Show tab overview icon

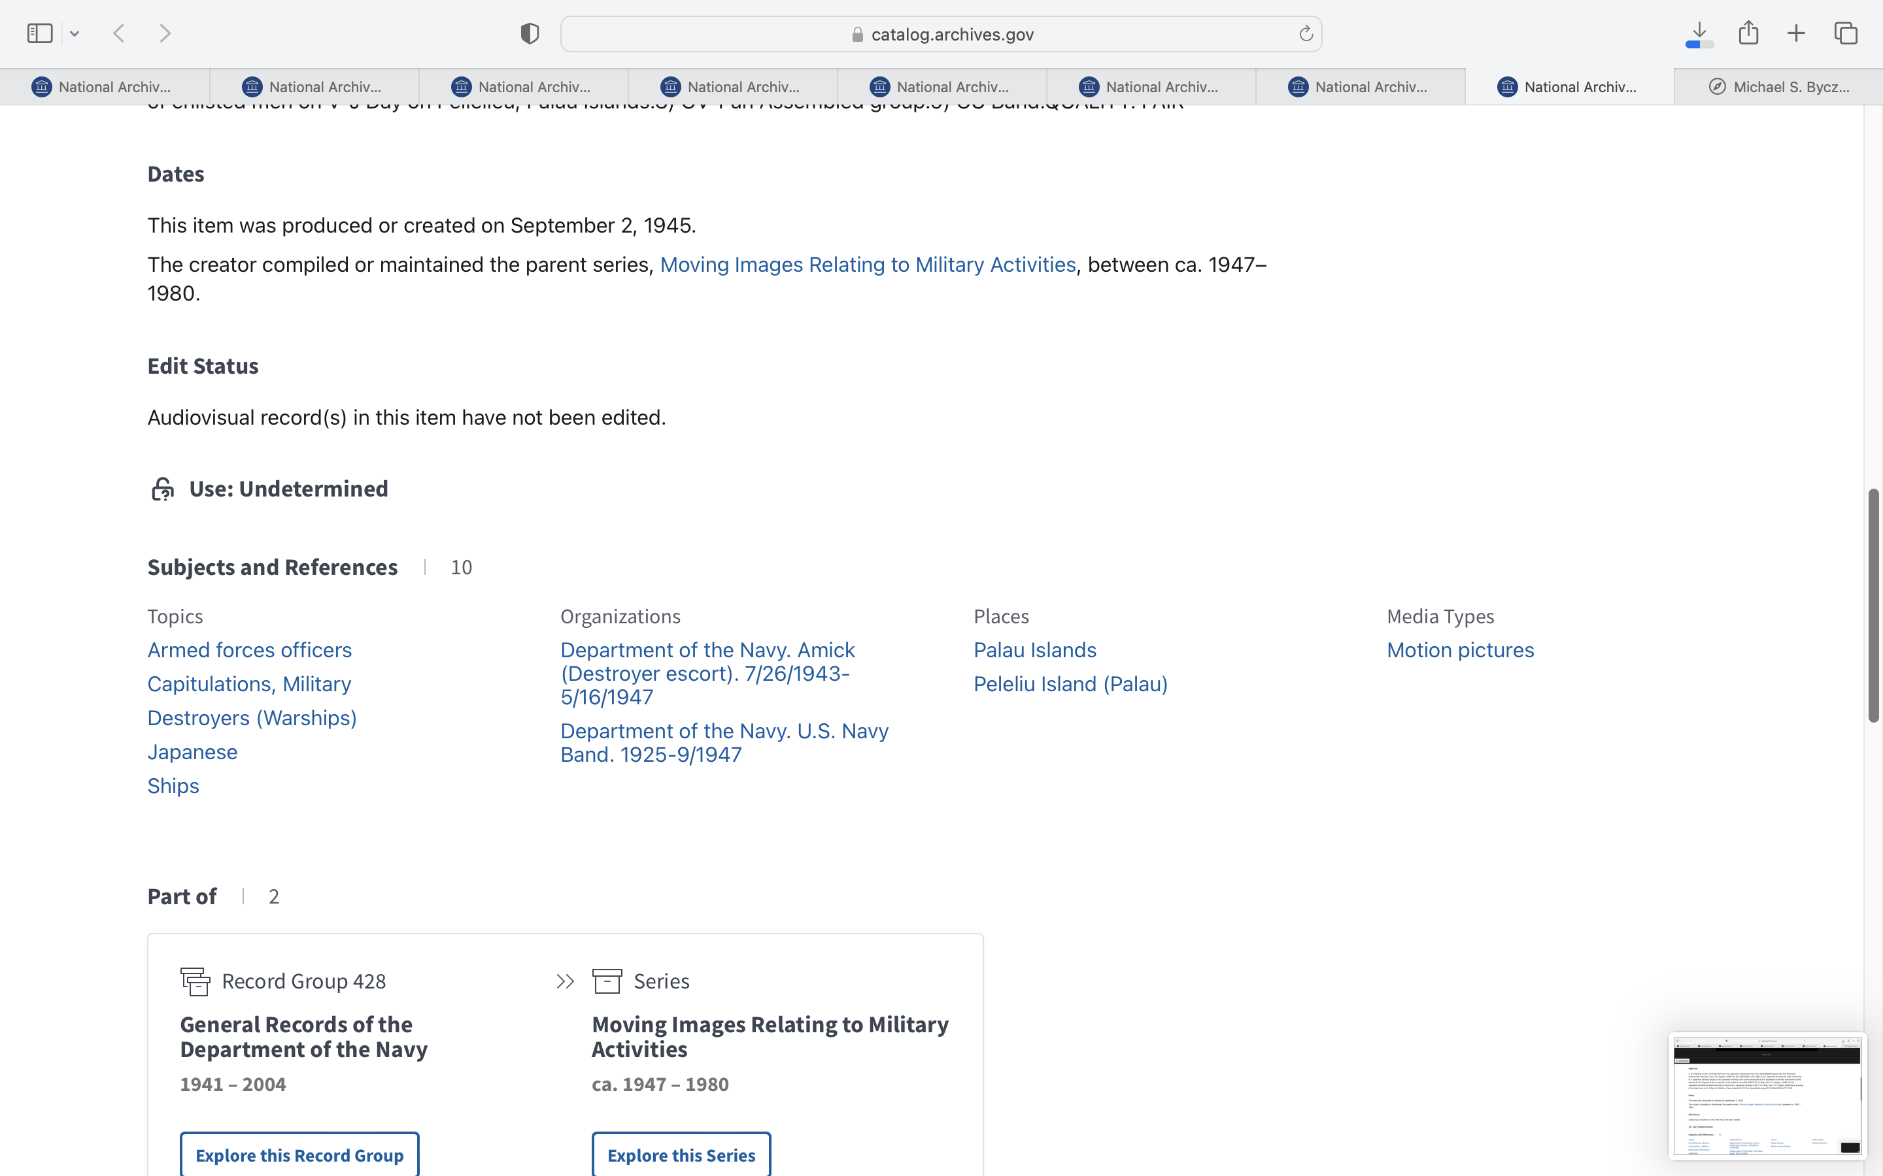pyautogui.click(x=1846, y=33)
